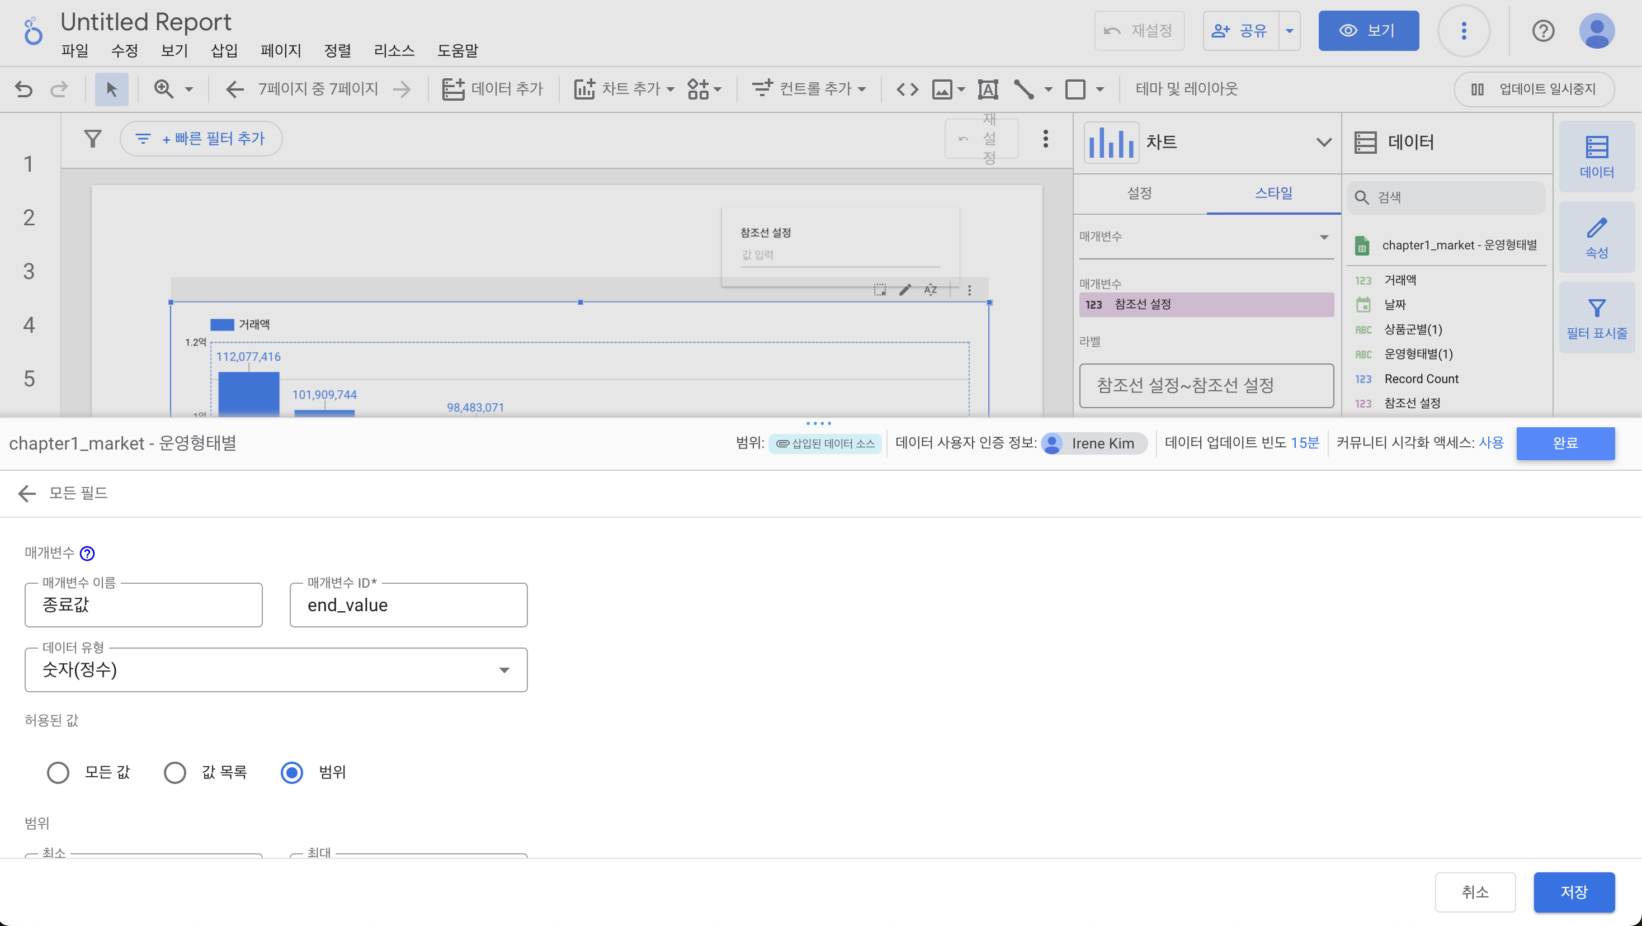Select the pointer selection mode tool
The height and width of the screenshot is (926, 1642).
(111, 88)
